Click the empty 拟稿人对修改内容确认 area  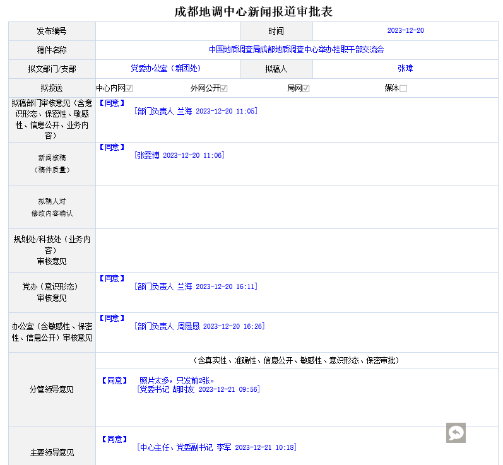[x=296, y=207]
